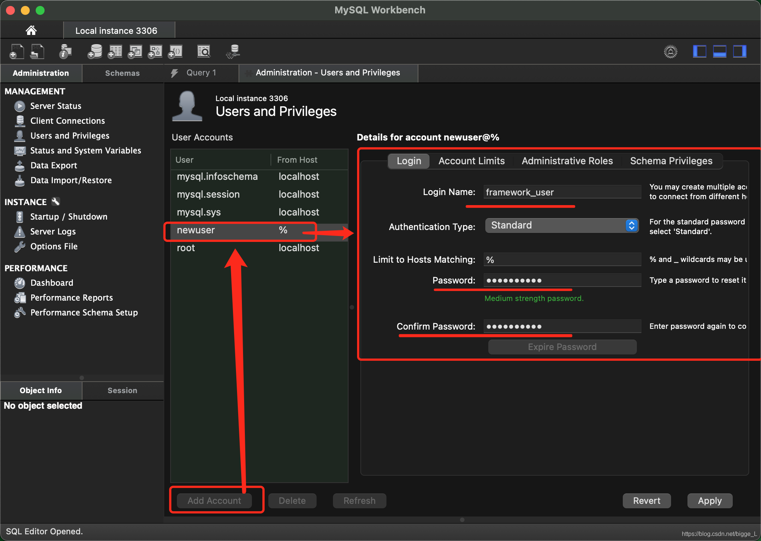Select the mysql.session user row
The height and width of the screenshot is (541, 761).
click(259, 194)
